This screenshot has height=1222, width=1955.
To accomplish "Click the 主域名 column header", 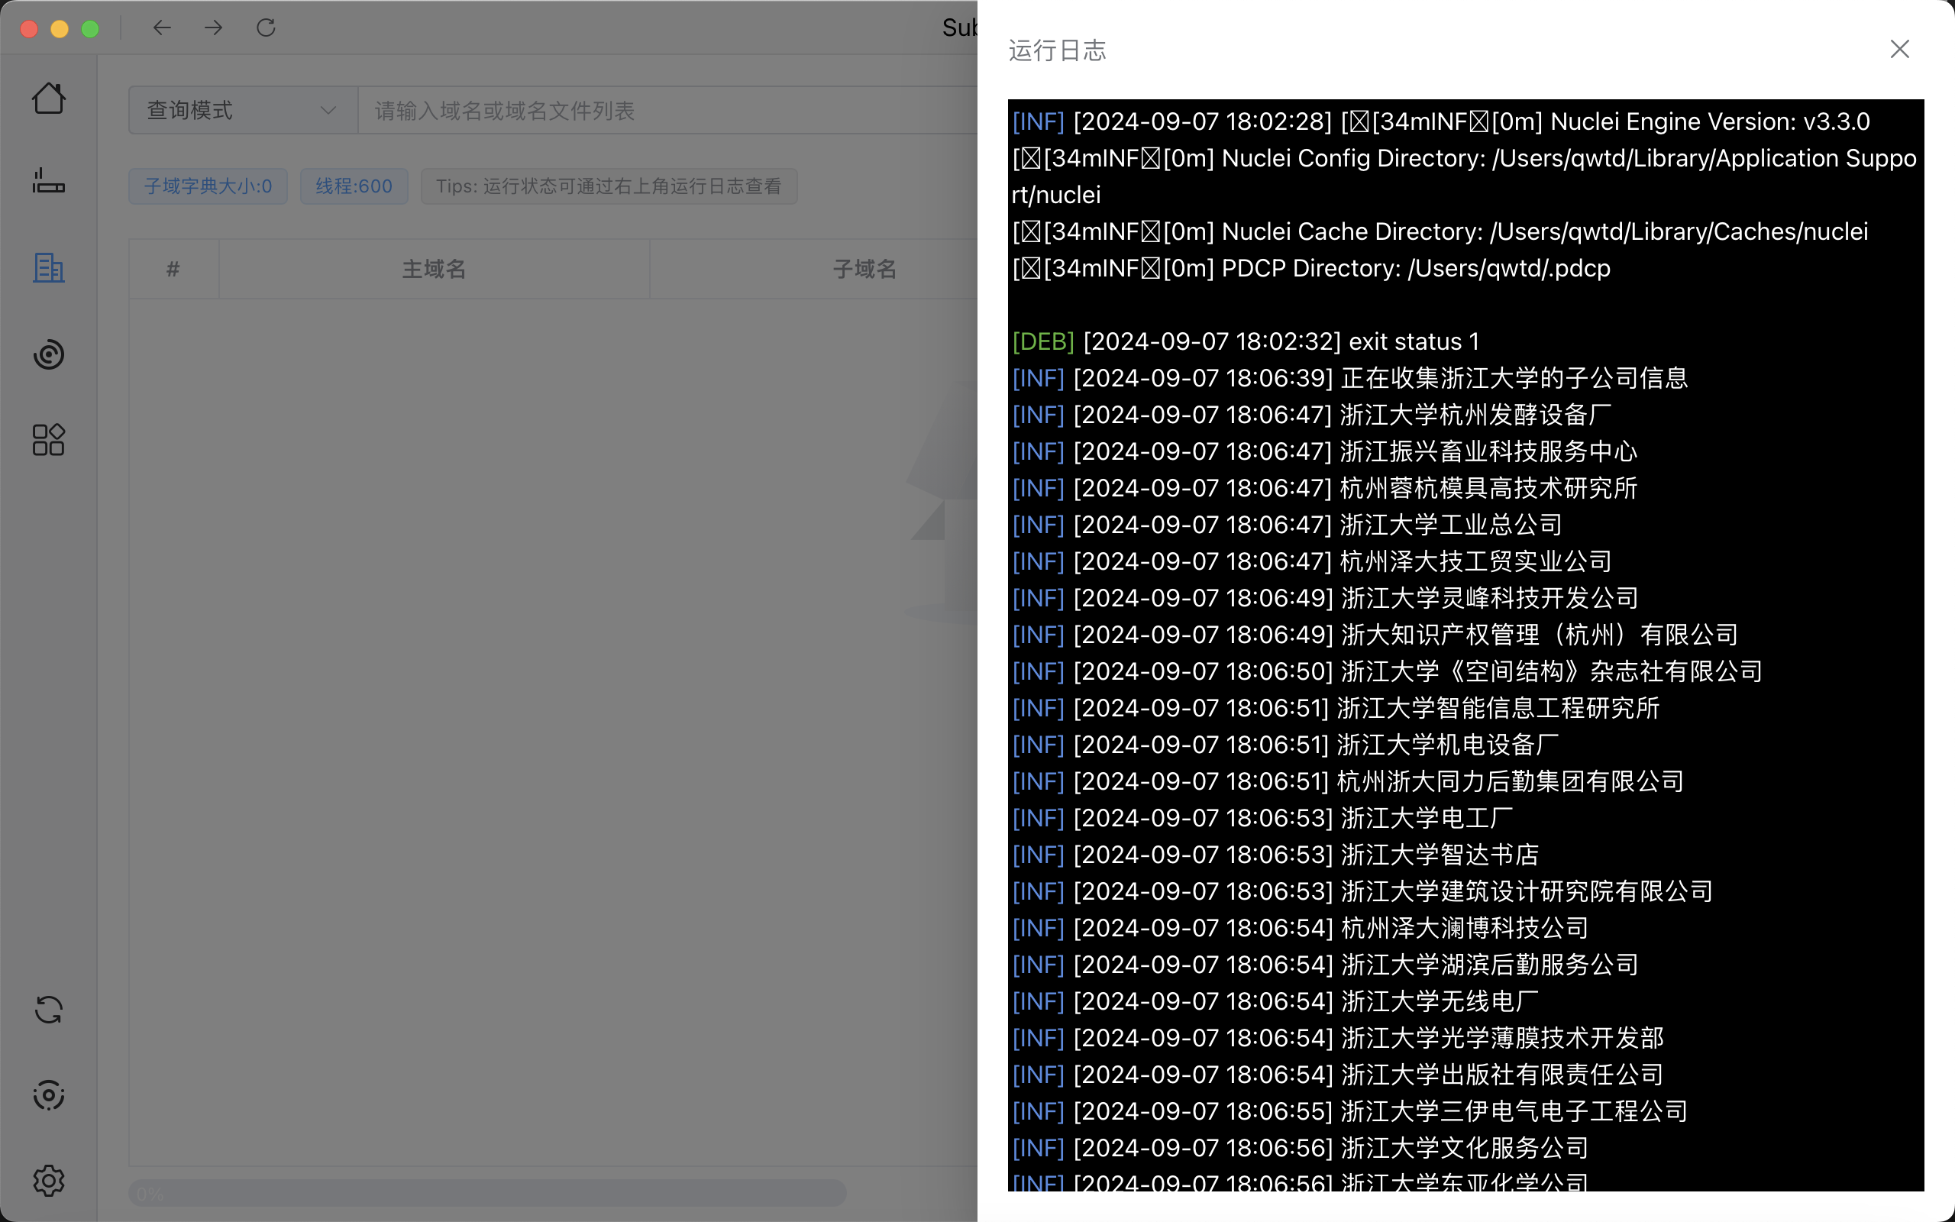I will click(434, 269).
